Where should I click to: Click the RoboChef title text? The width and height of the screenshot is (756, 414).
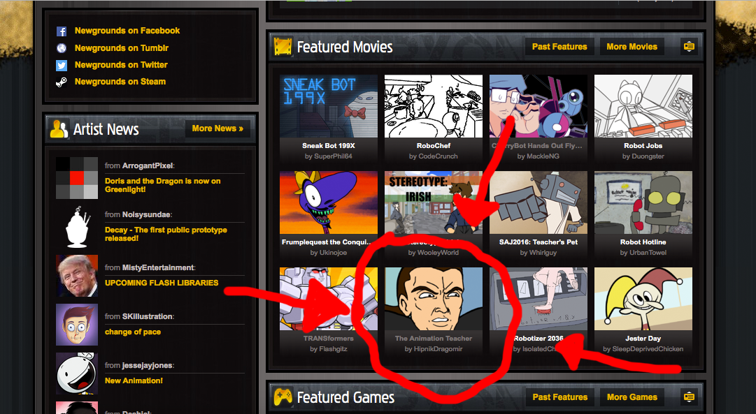[434, 146]
